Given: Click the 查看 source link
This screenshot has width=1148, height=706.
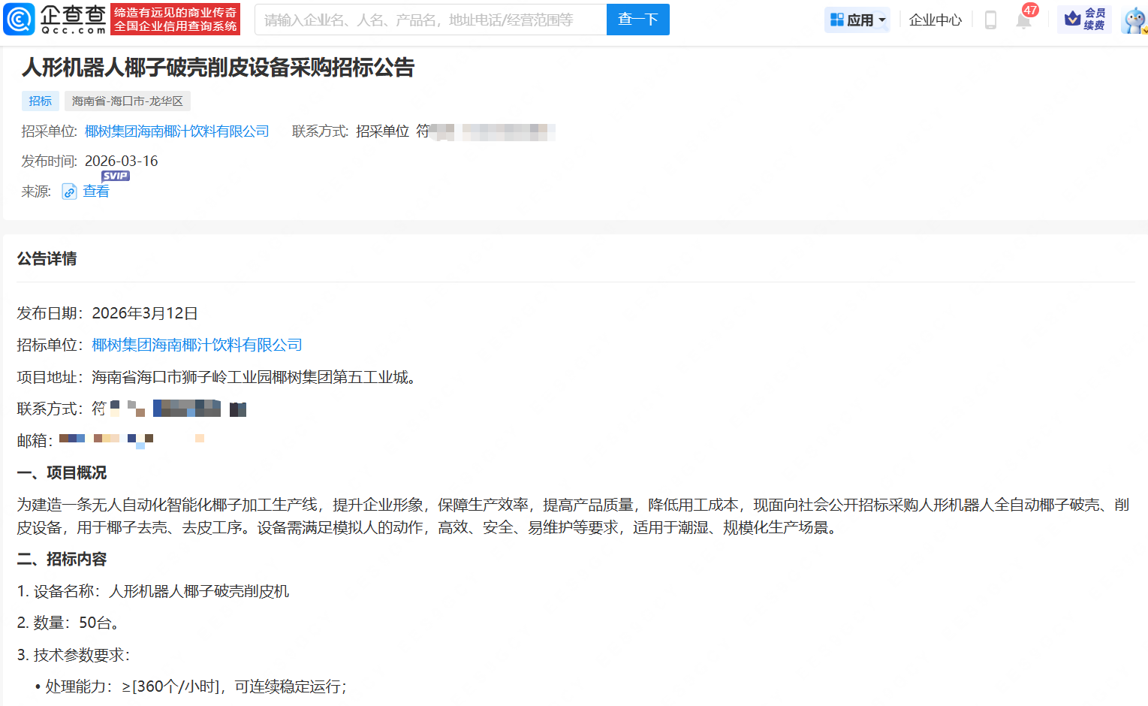Looking at the screenshot, I should 96,192.
